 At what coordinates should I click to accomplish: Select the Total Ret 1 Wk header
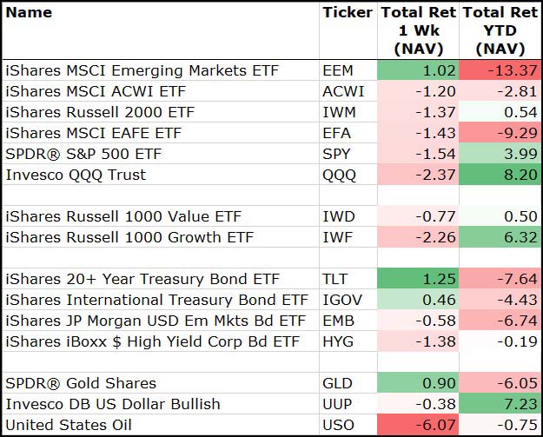[x=418, y=30]
